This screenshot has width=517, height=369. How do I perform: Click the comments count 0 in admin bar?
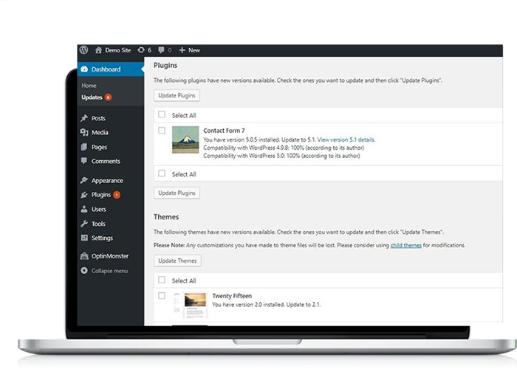170,50
